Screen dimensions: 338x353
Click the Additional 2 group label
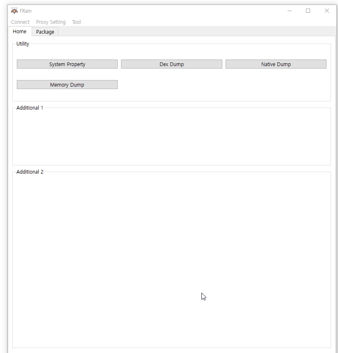[30, 172]
